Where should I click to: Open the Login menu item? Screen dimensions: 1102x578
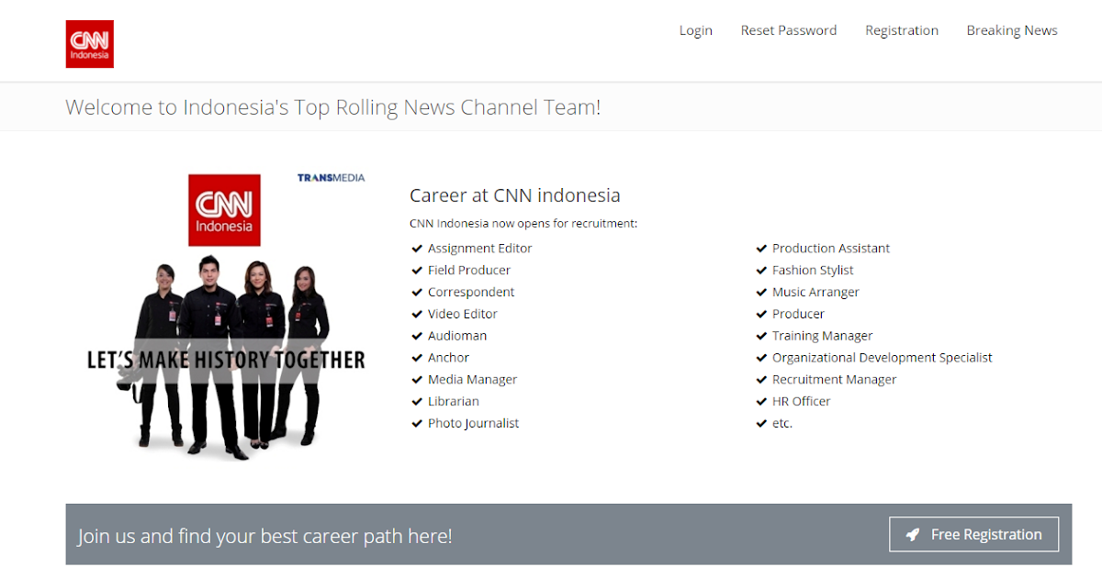pos(696,30)
